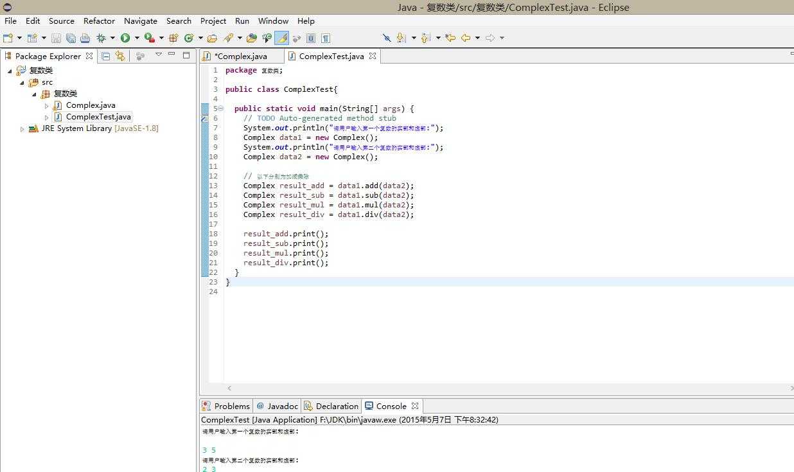
Task: Collapse the 复数类 project node
Action: point(10,71)
